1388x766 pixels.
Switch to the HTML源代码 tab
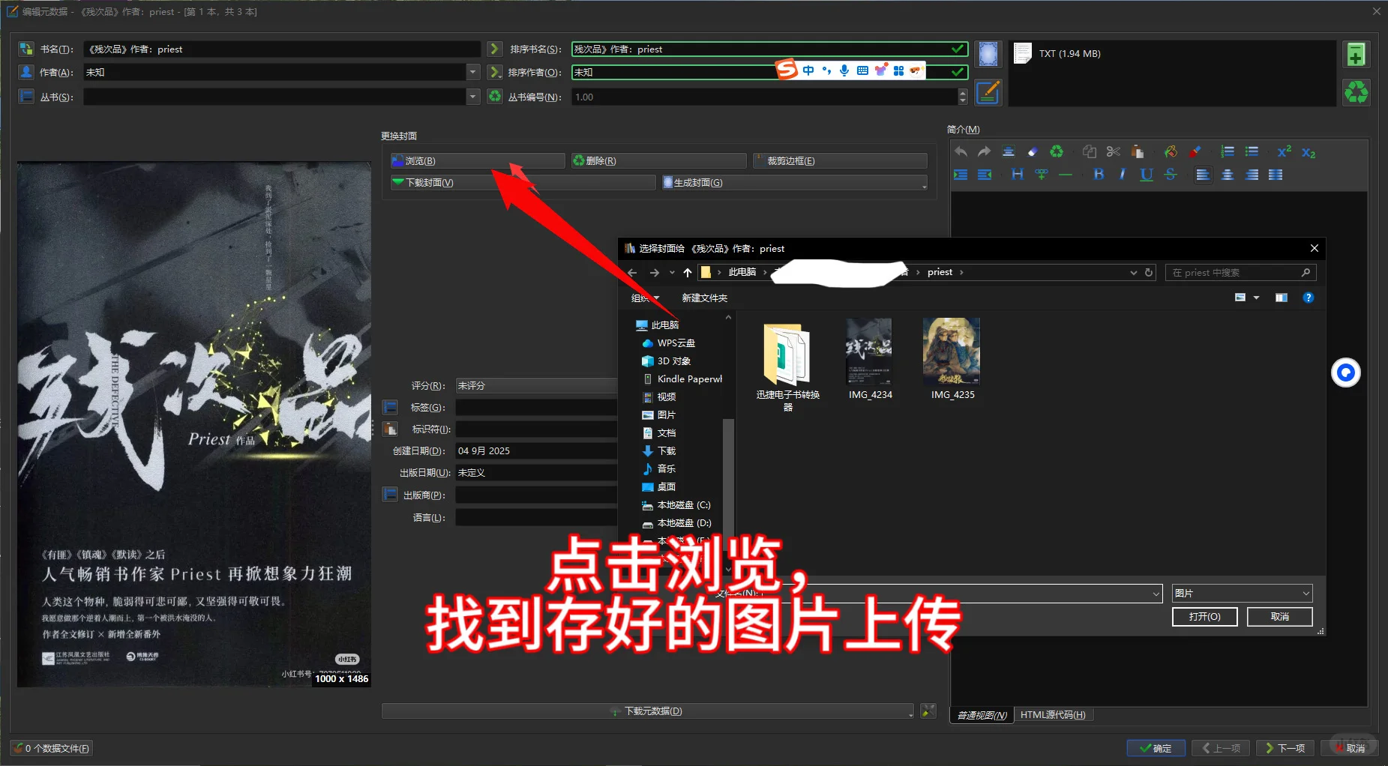(x=1053, y=715)
